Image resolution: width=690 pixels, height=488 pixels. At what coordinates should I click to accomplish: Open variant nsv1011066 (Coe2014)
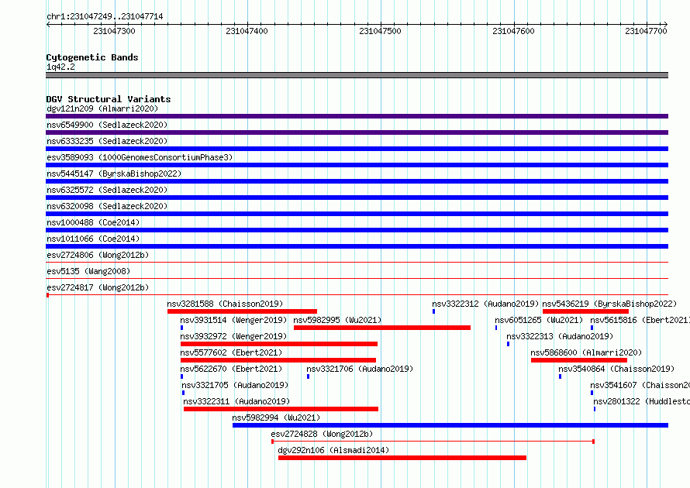[x=93, y=239]
